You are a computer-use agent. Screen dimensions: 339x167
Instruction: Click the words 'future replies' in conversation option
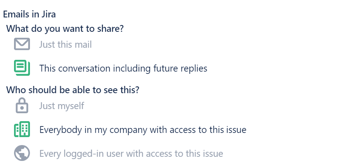[180, 68]
